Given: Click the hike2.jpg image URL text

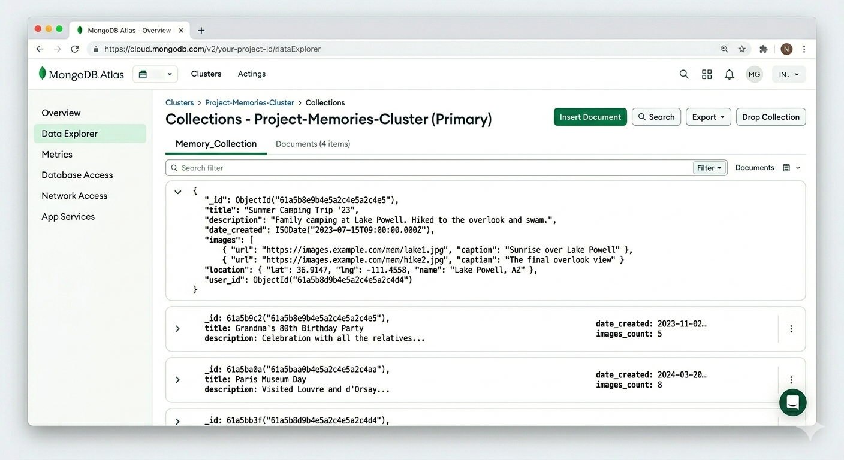Looking at the screenshot, I should [356, 260].
